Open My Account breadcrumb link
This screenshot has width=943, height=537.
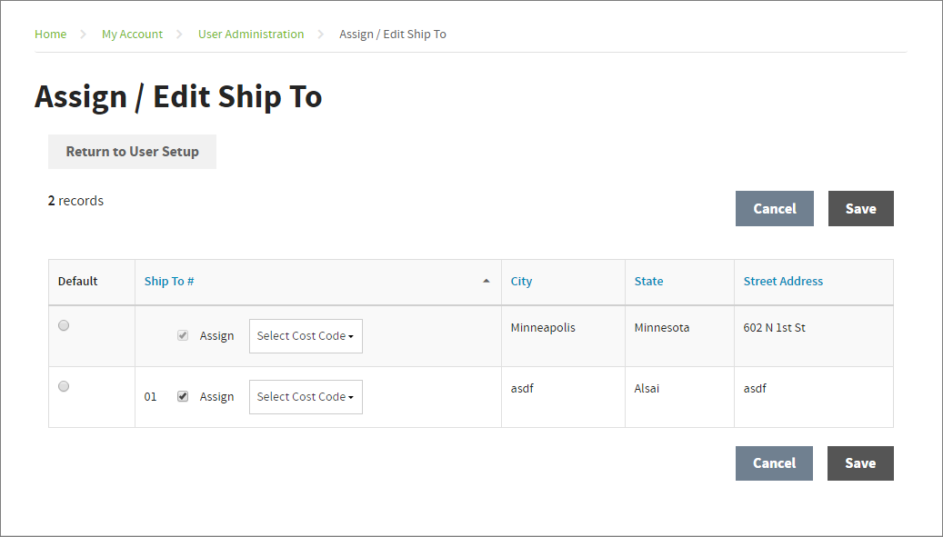coord(132,35)
